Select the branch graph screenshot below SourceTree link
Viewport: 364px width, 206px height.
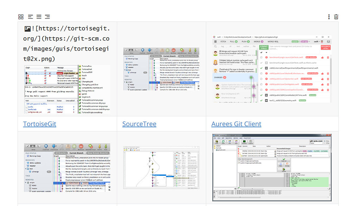pyautogui.click(x=161, y=167)
